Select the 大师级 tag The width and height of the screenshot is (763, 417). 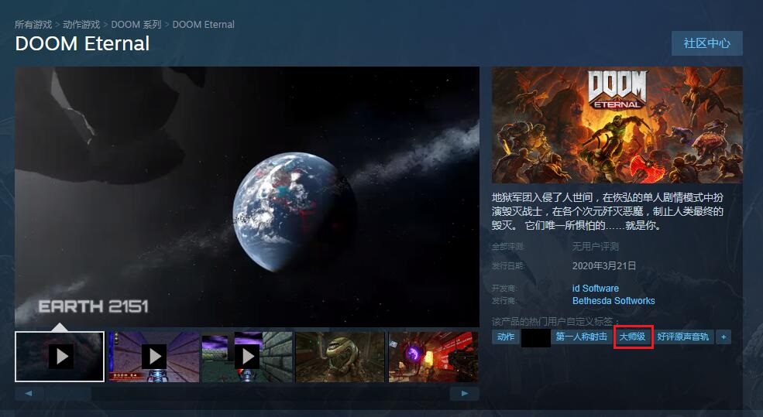(x=633, y=337)
